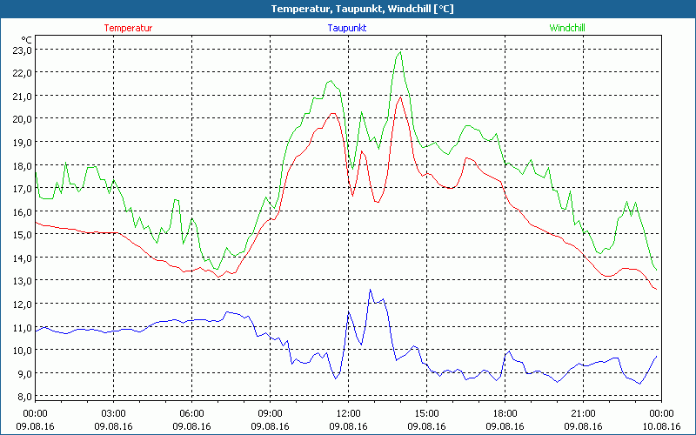Click the 03:00 time axis label

click(113, 413)
